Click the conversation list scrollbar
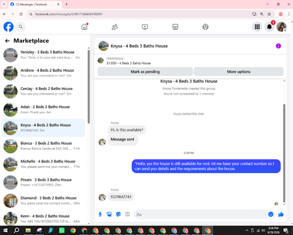The width and height of the screenshot is (293, 235). click(88, 87)
